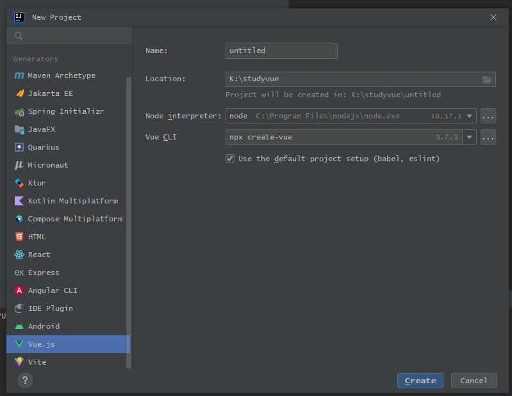Click the Maven Archetype generator icon
Viewport: 512px width, 396px height.
19,75
